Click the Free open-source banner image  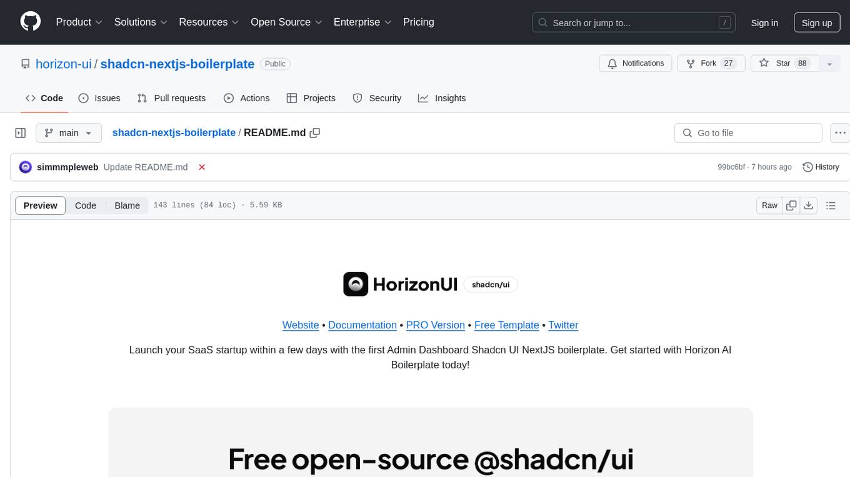tap(431, 443)
